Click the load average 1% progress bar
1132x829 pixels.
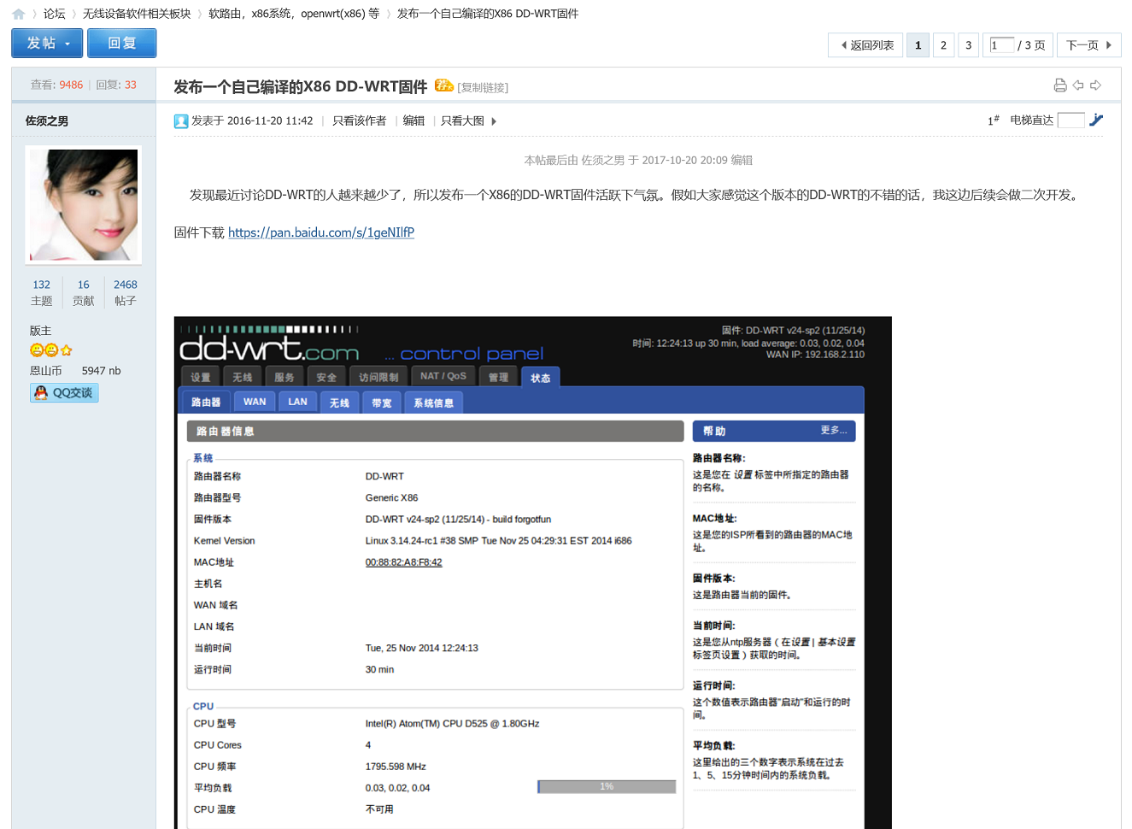[607, 786]
